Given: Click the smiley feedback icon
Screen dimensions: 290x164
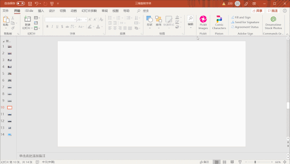Looking at the screenshot, I should (285, 11).
